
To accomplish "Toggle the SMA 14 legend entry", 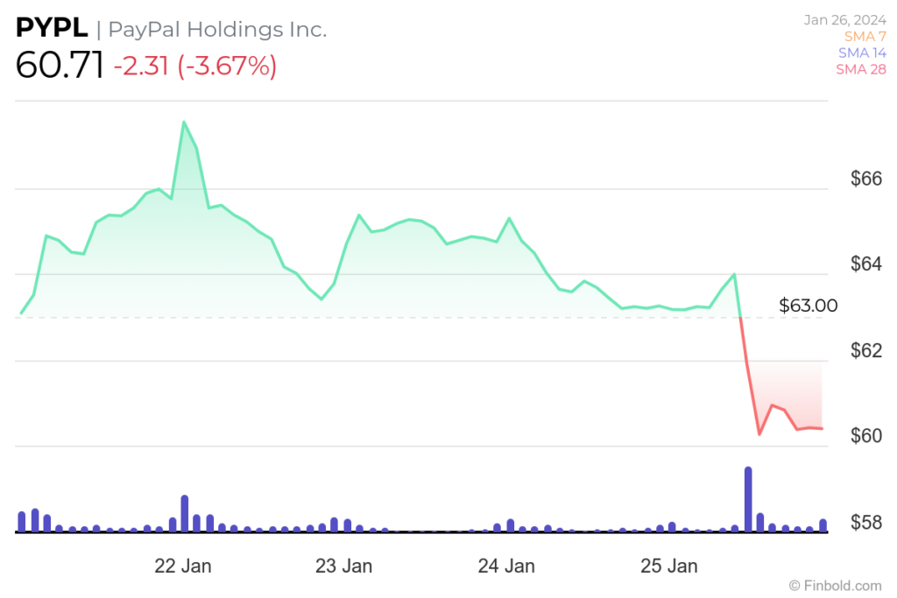I will click(861, 53).
